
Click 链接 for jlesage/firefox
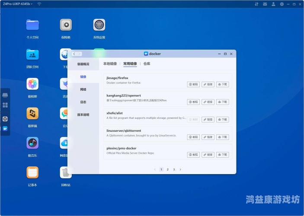pyautogui.click(x=208, y=85)
